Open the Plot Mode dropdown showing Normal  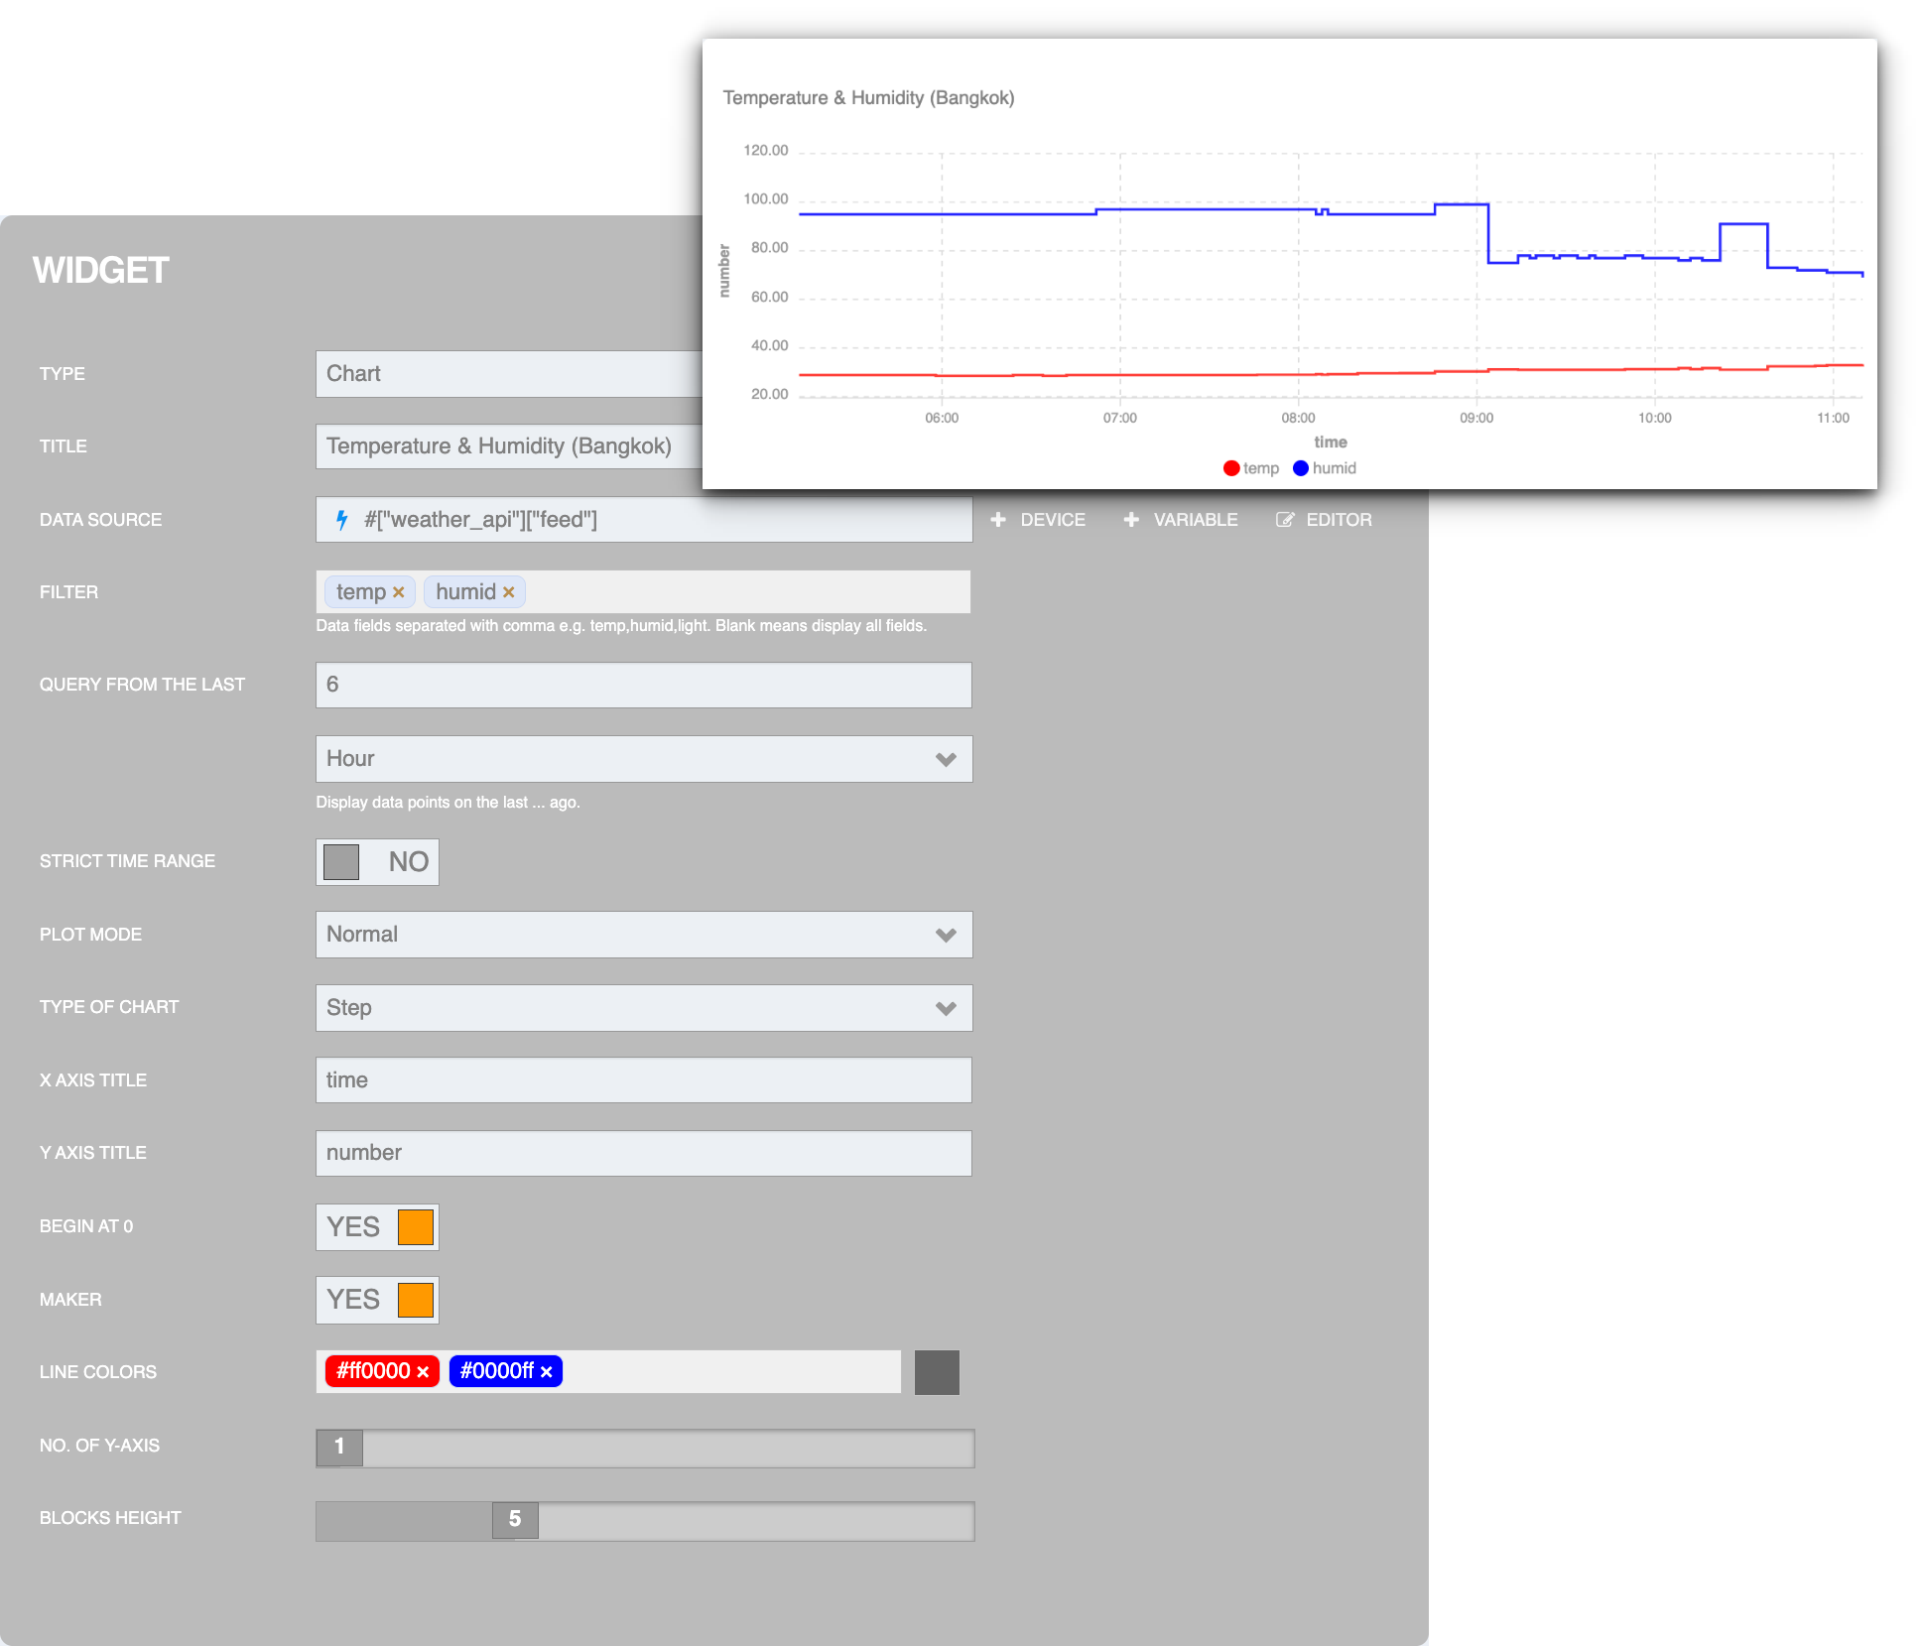pos(644,935)
